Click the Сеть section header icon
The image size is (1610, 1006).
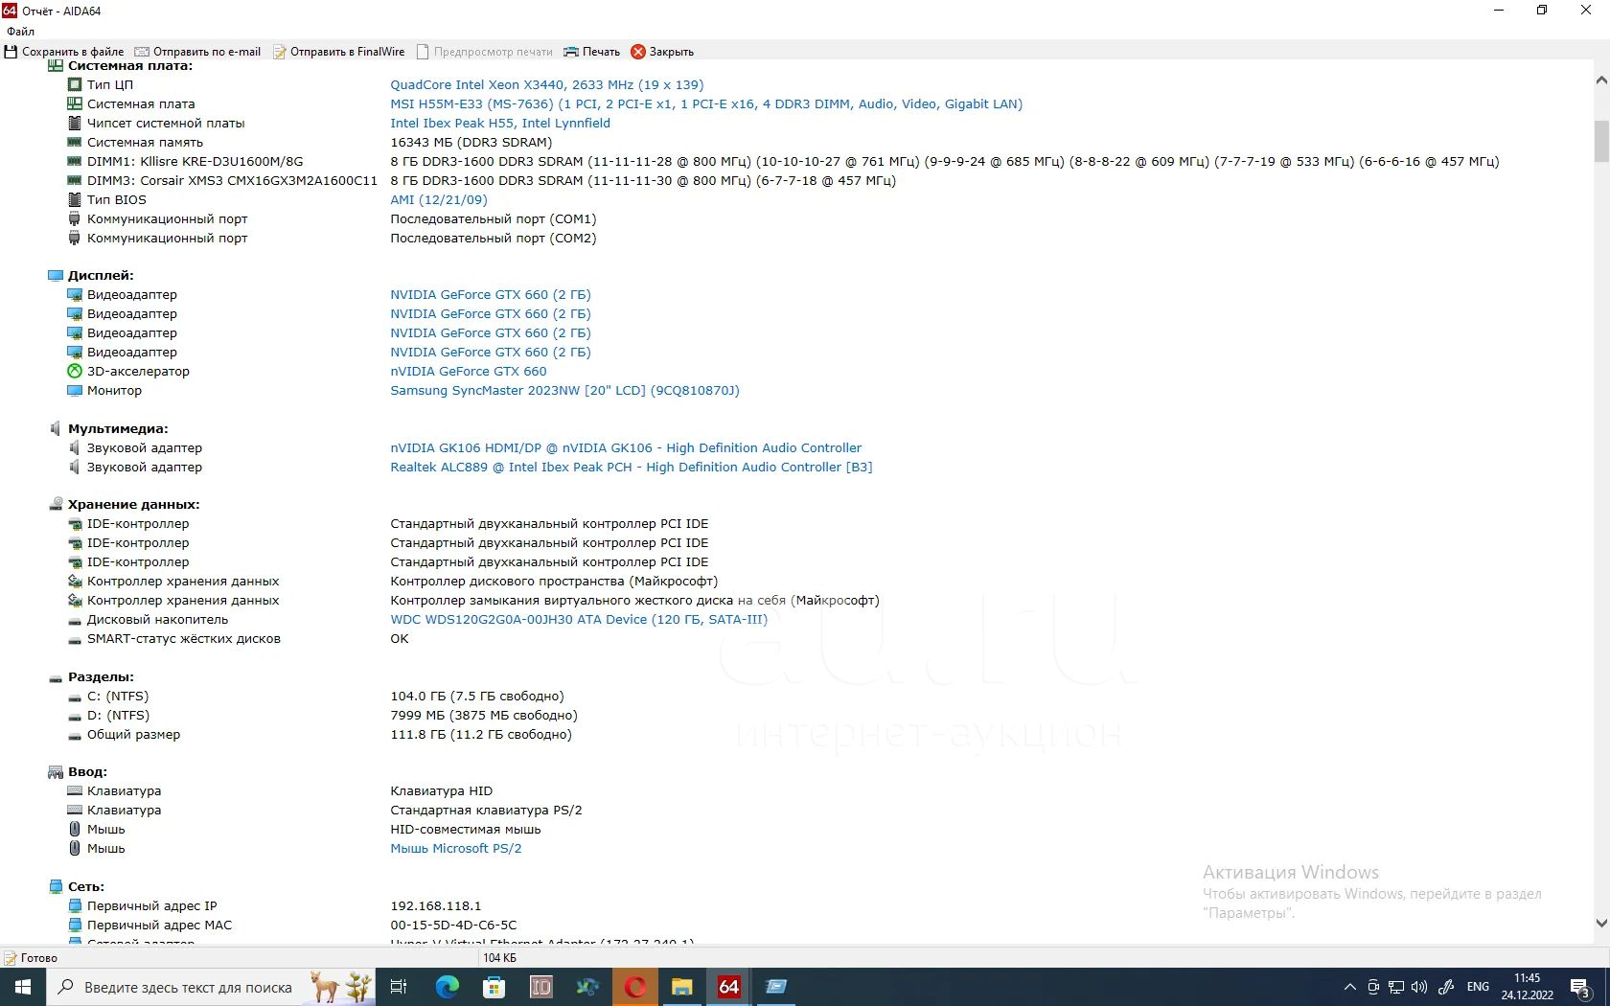56,886
